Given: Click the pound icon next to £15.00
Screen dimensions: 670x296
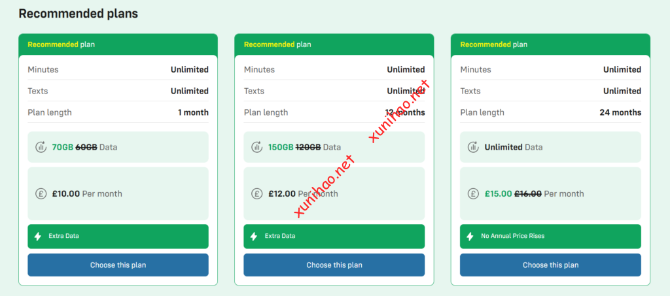Looking at the screenshot, I should coord(473,193).
